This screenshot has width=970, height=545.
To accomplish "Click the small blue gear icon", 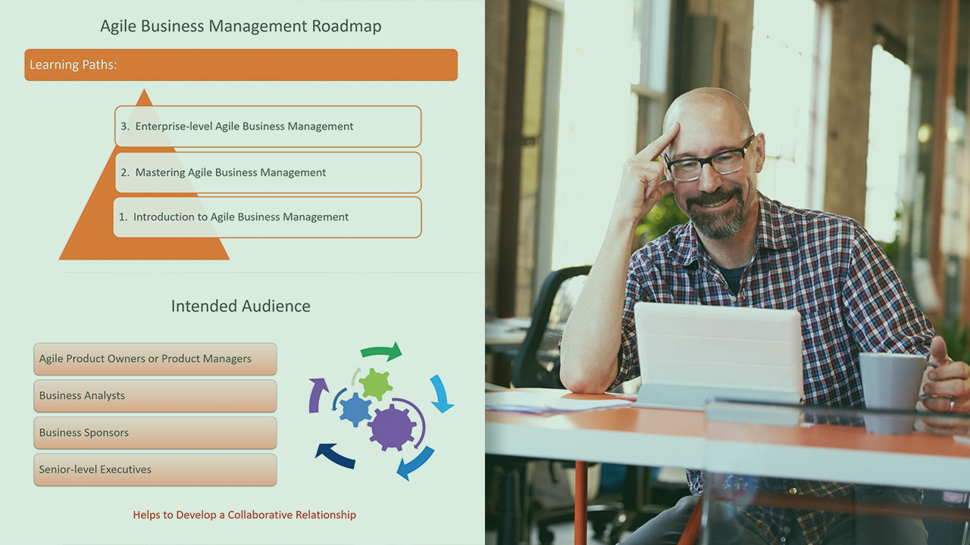I will tap(355, 410).
